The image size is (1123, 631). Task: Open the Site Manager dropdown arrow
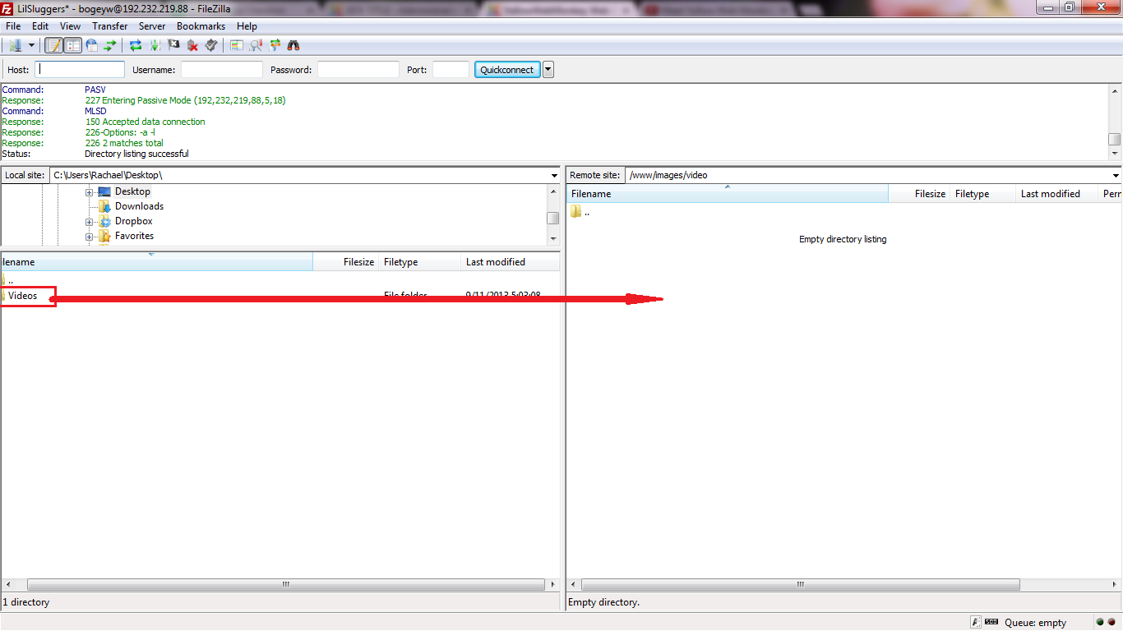pos(31,46)
